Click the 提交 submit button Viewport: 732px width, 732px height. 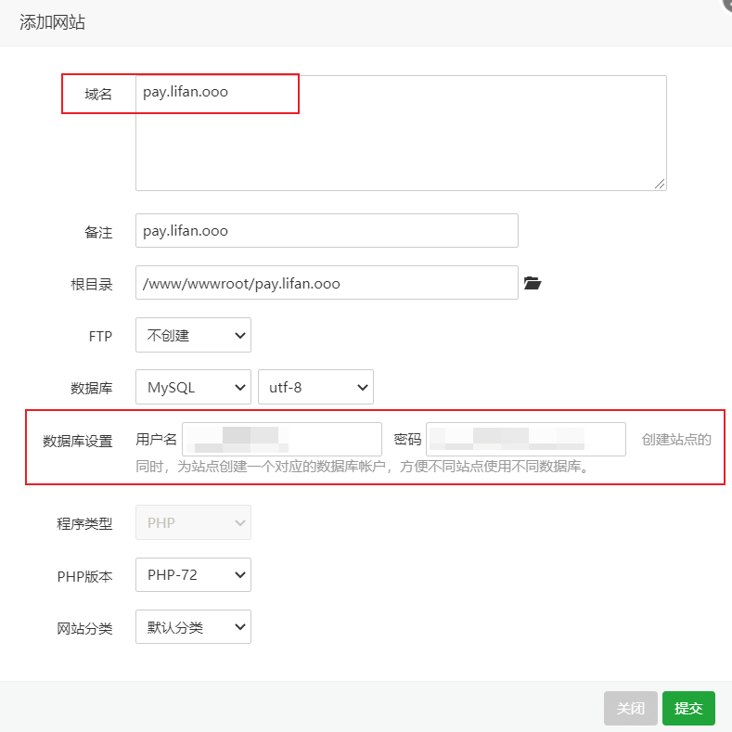[688, 709]
